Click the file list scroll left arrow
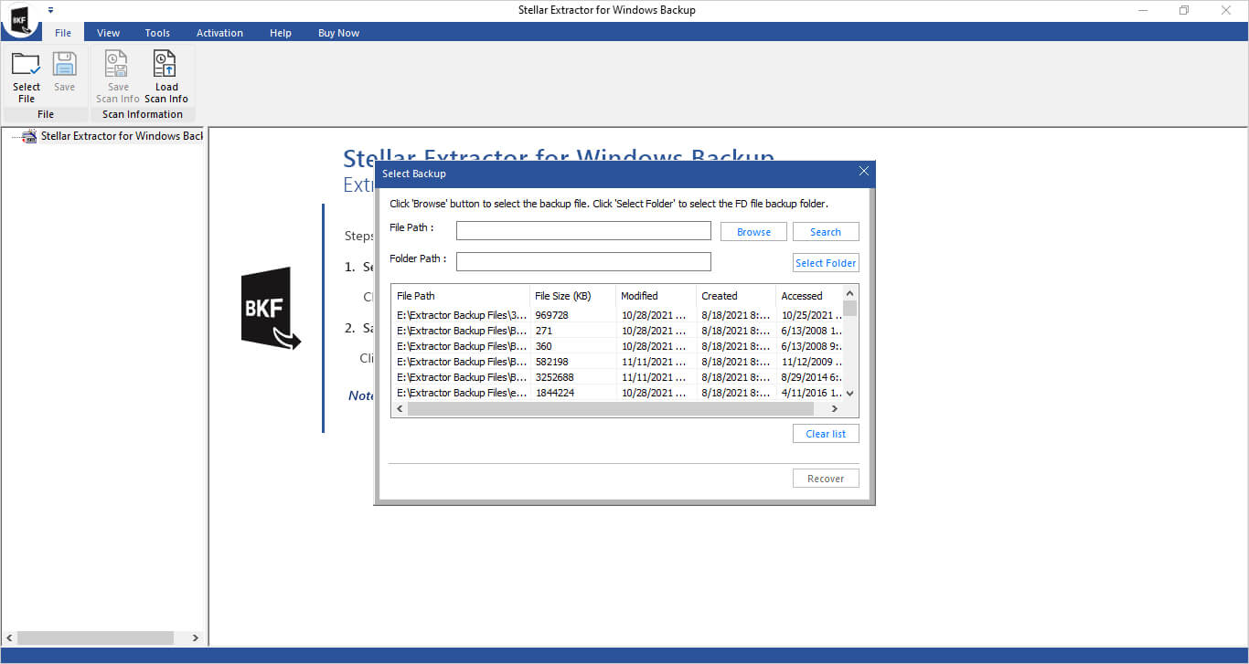This screenshot has height=664, width=1249. point(400,409)
